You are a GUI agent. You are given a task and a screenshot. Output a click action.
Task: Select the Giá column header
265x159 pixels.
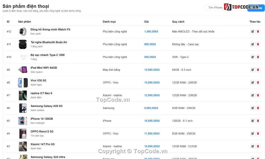click(x=146, y=22)
